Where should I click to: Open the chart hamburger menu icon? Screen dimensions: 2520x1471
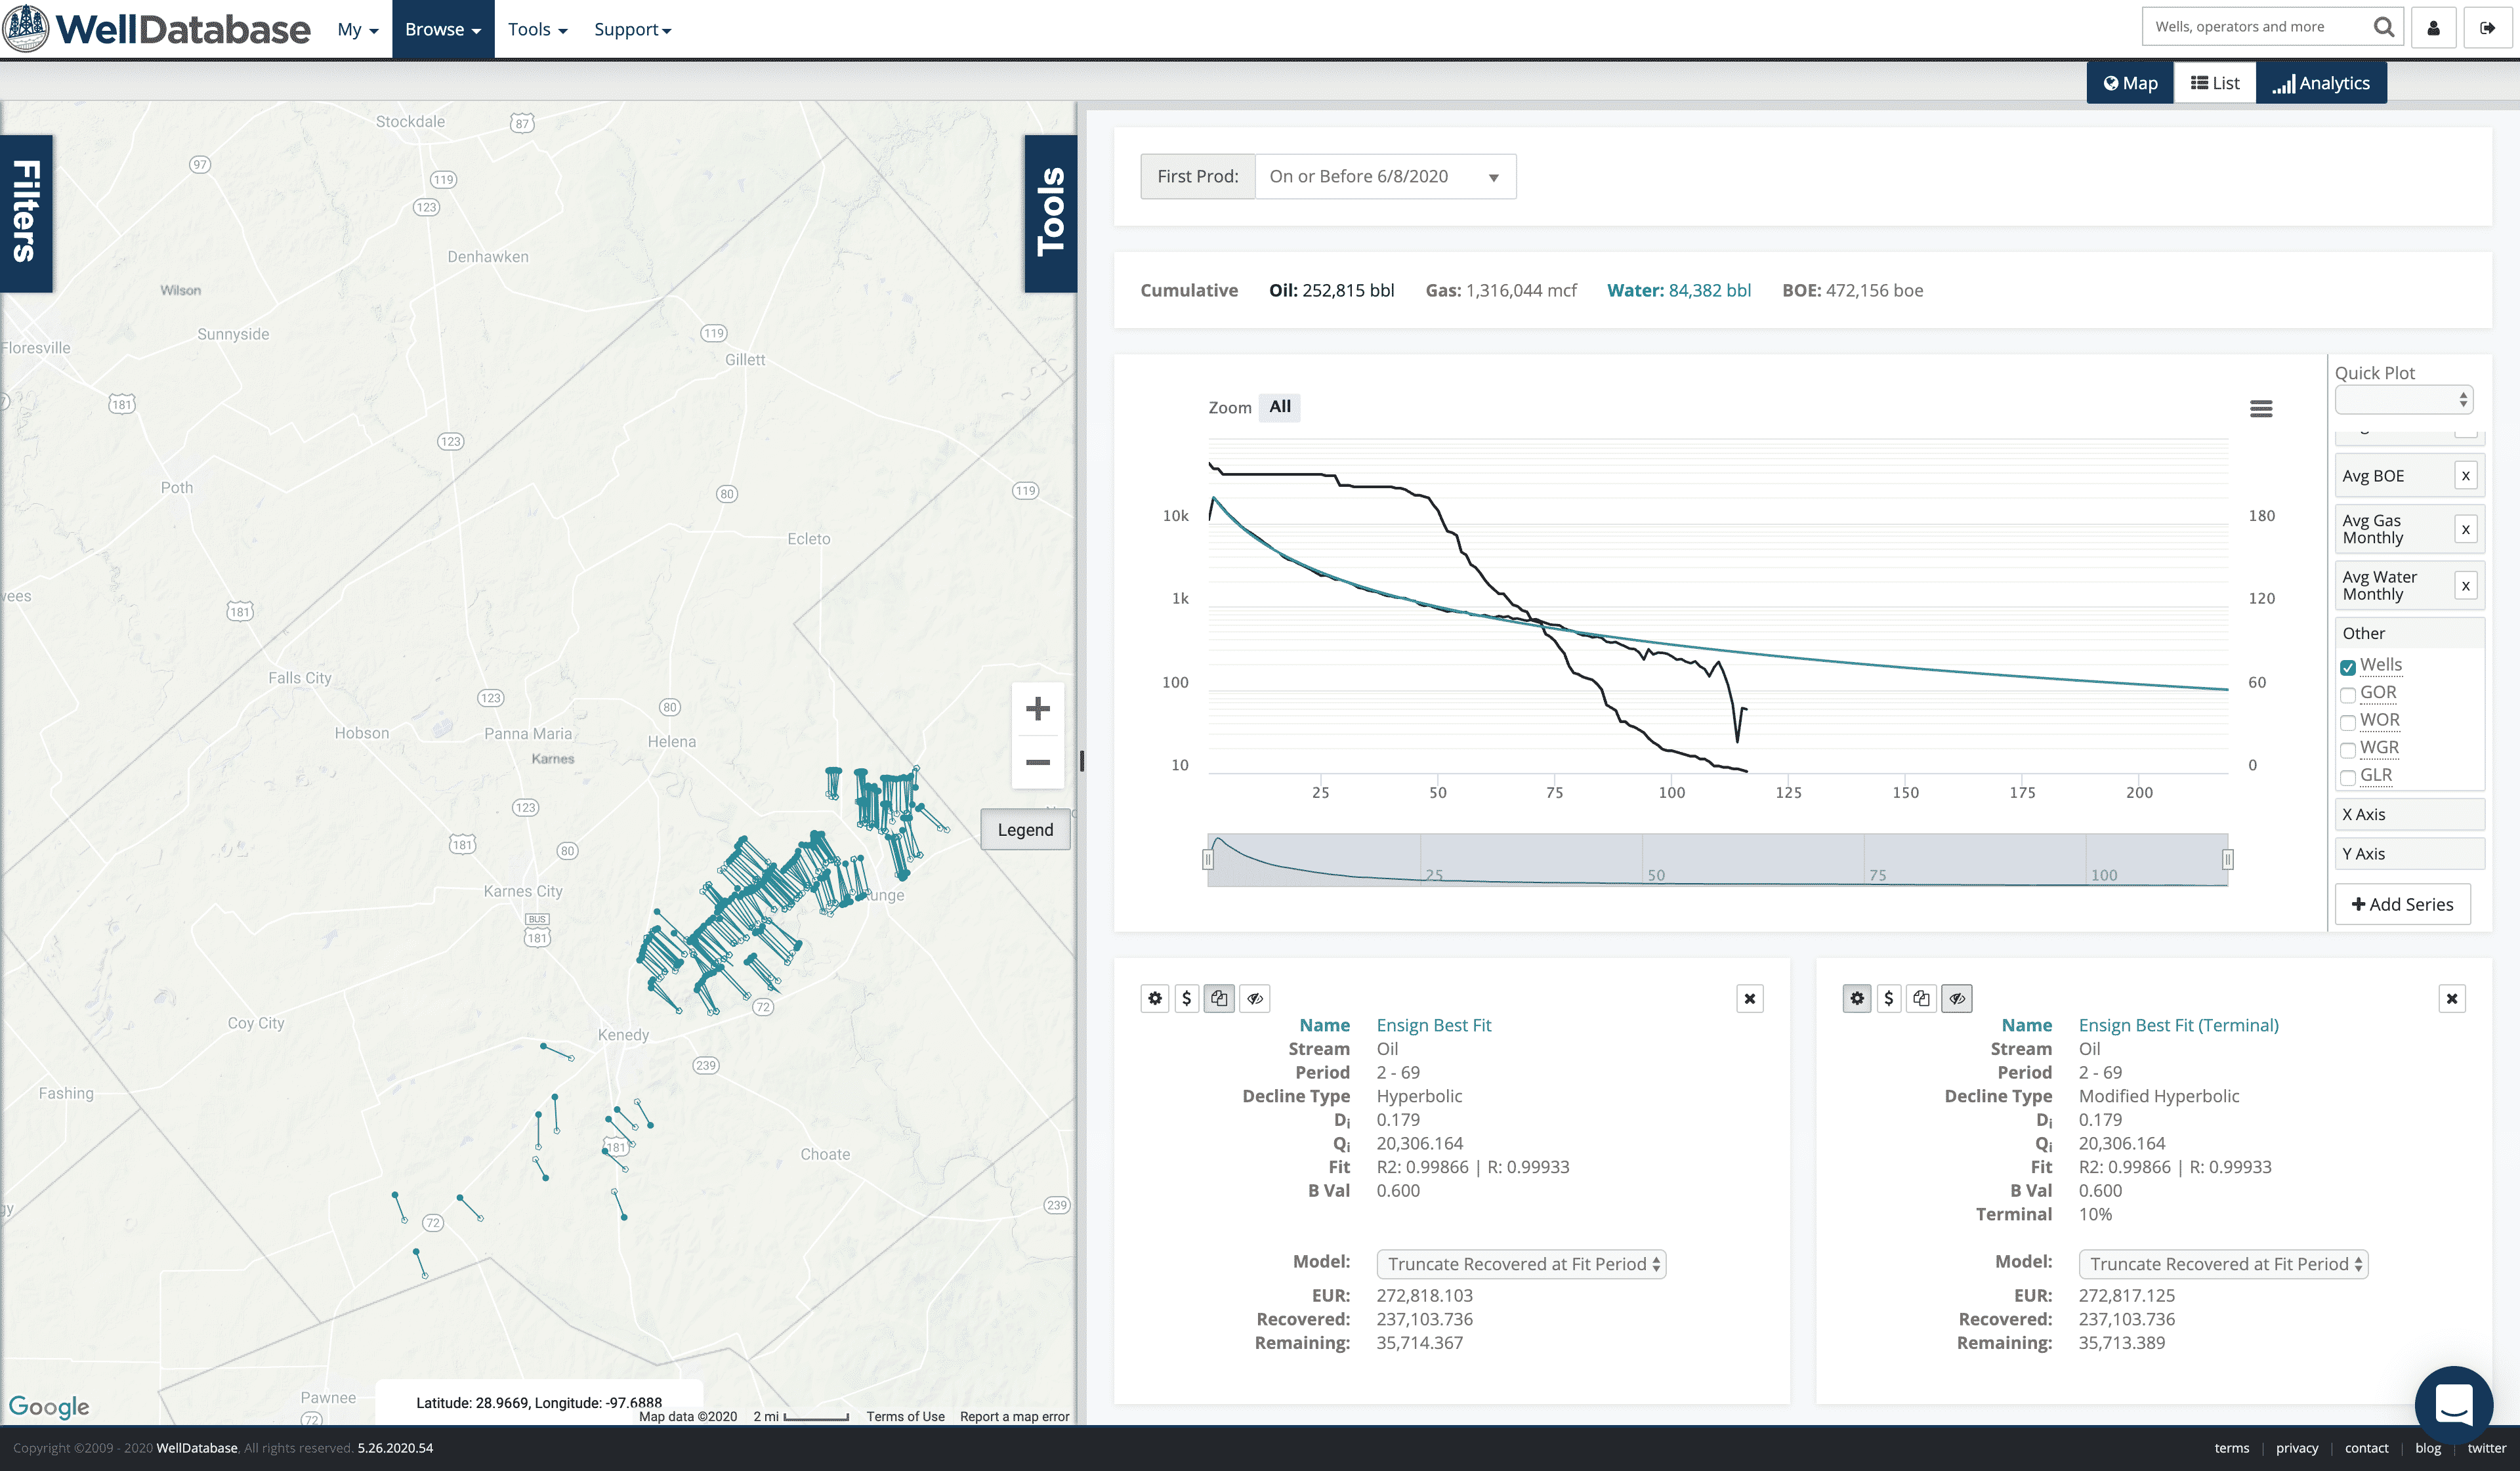click(2261, 408)
